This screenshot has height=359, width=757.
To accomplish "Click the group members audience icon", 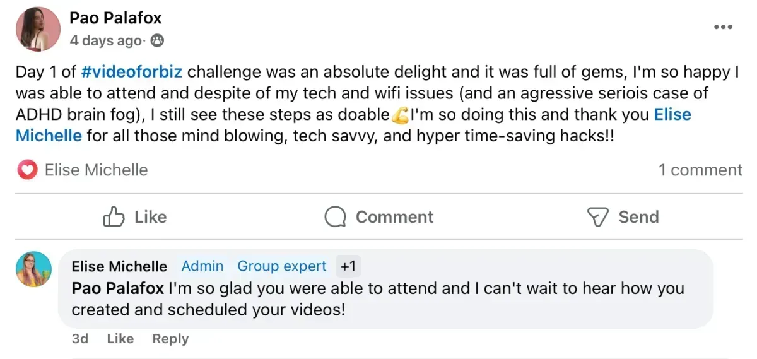I will coord(157,41).
